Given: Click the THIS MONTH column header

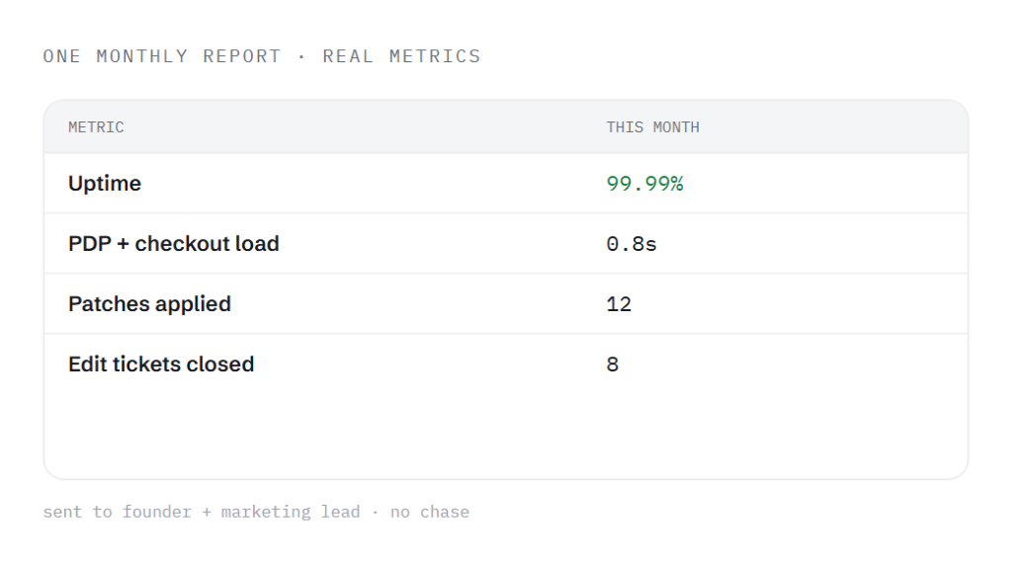Looking at the screenshot, I should (x=652, y=127).
